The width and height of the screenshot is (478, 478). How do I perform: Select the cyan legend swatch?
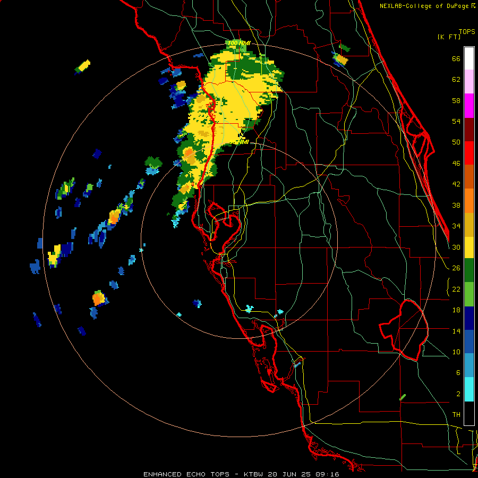click(x=469, y=390)
